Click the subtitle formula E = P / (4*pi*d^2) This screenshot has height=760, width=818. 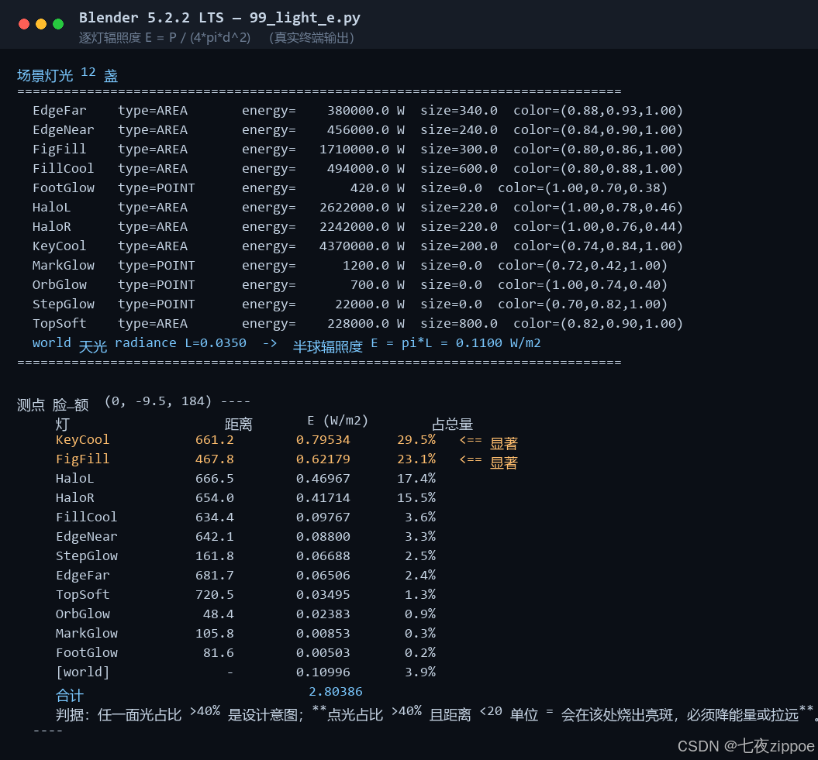(198, 38)
